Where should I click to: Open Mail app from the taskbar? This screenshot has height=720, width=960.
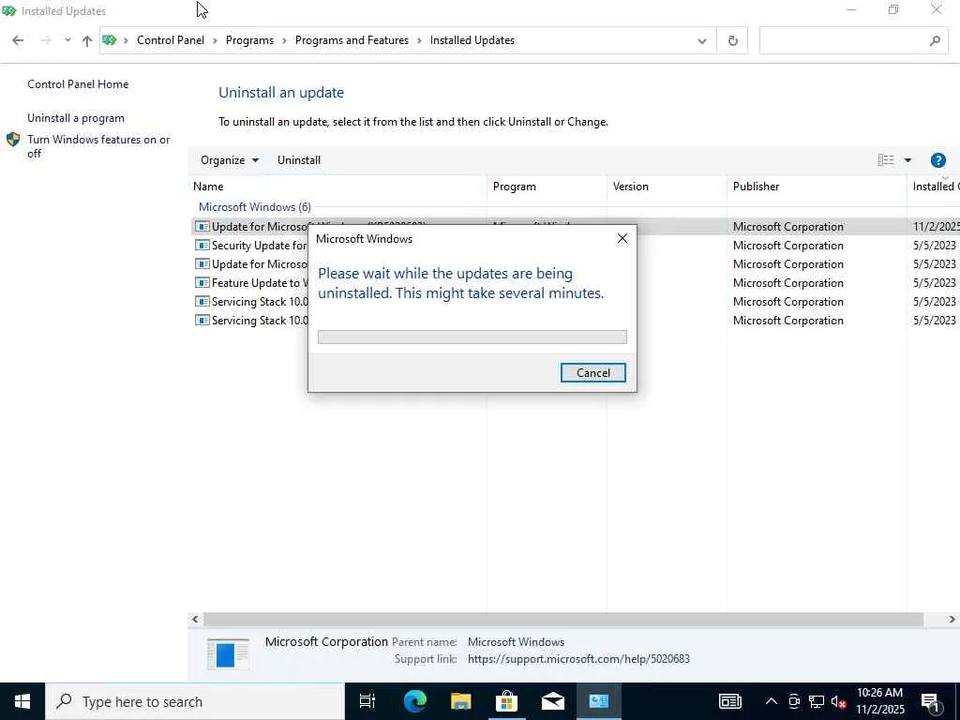[x=552, y=701]
